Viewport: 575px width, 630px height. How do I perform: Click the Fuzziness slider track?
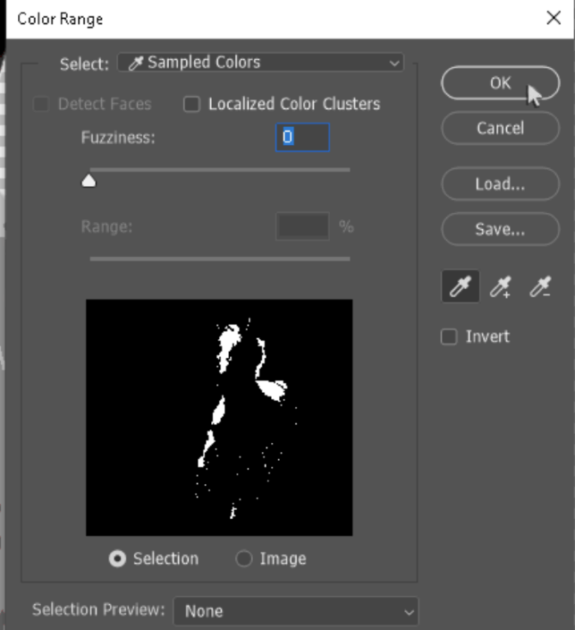(x=220, y=170)
